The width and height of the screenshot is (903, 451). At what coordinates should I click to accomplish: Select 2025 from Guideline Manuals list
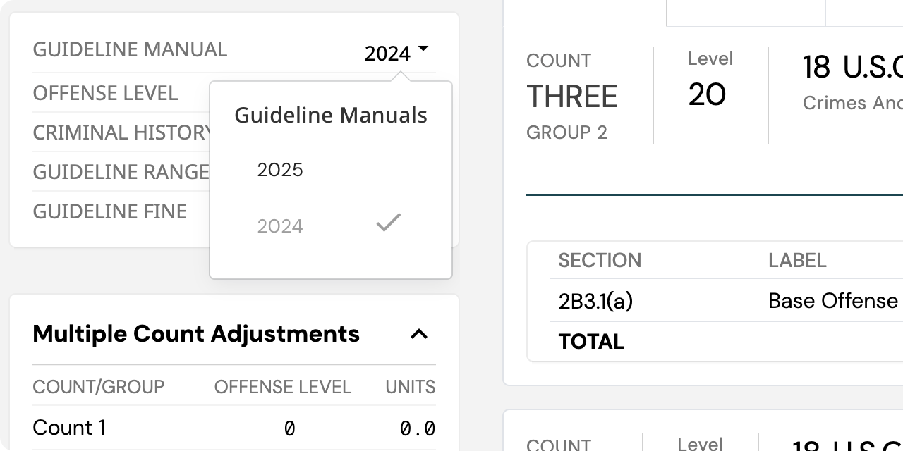pyautogui.click(x=280, y=170)
